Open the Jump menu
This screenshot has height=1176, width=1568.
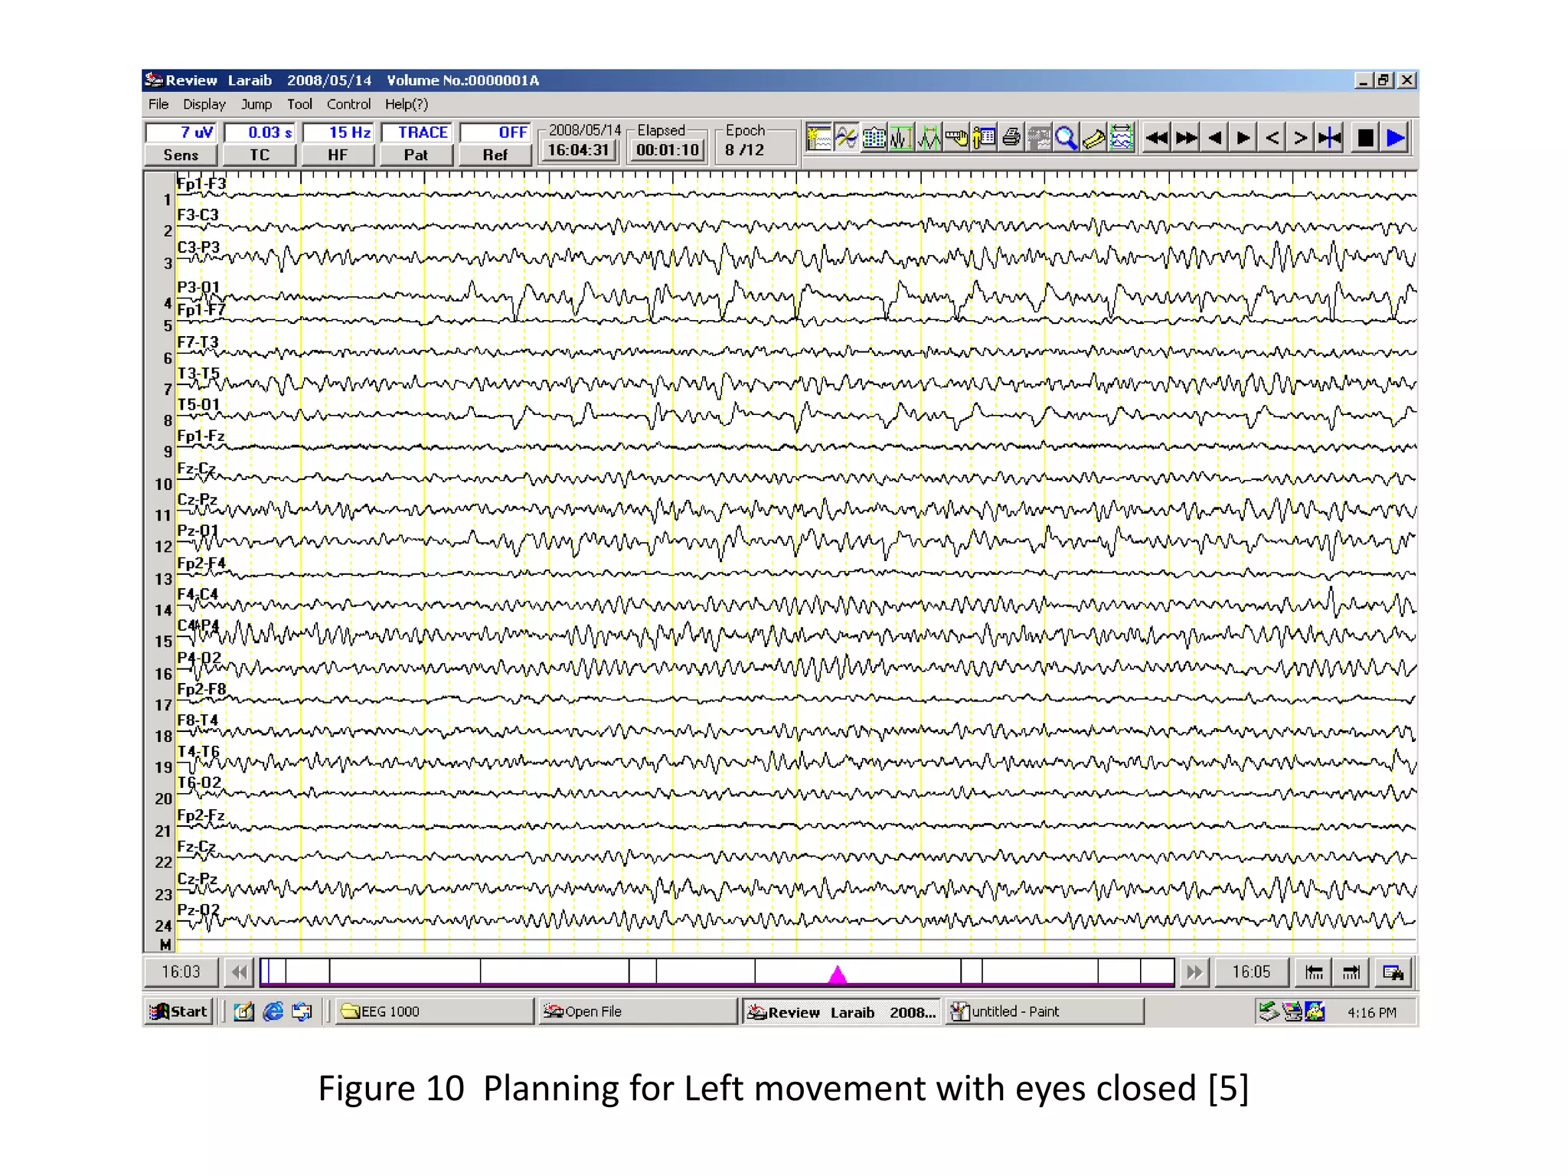click(x=256, y=104)
